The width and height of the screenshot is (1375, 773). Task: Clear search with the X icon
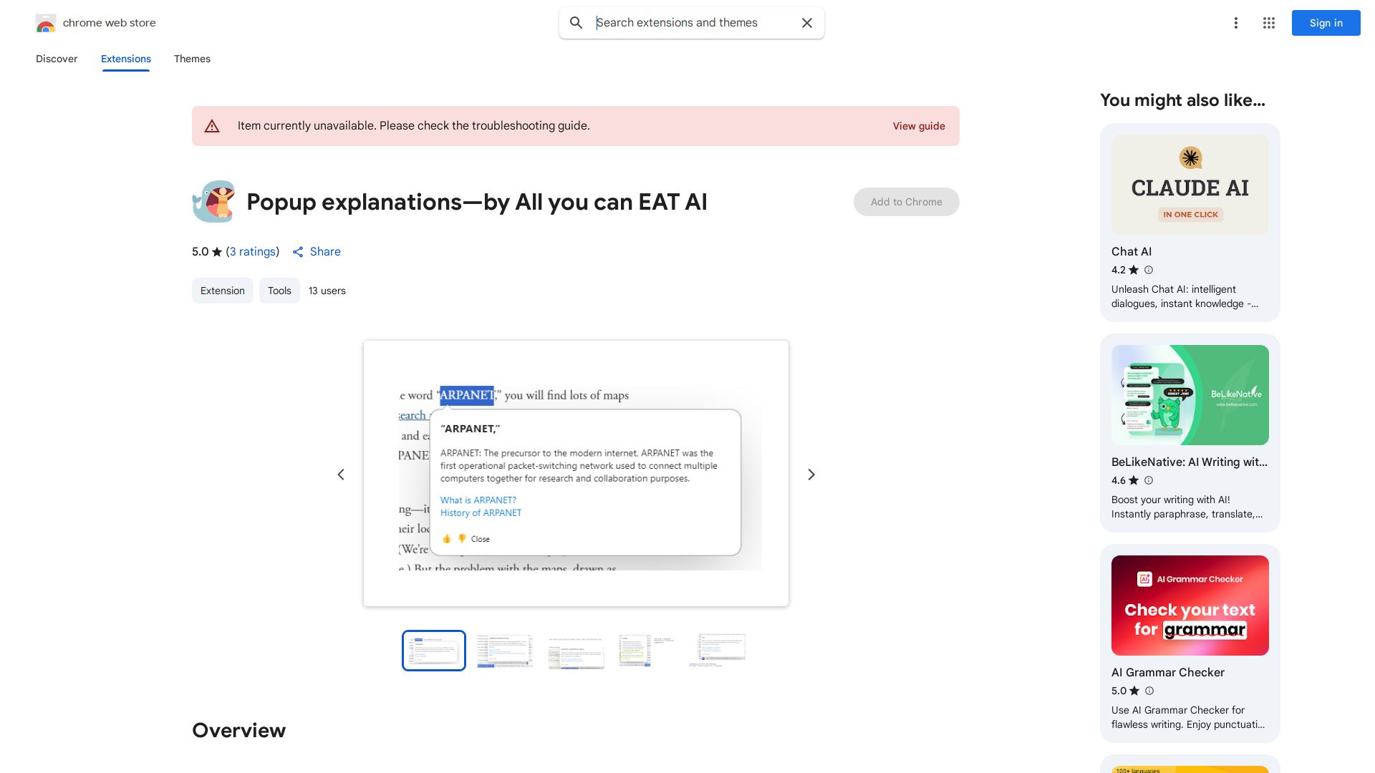tap(806, 23)
